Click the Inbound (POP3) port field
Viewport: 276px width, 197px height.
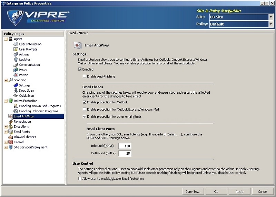125,146
